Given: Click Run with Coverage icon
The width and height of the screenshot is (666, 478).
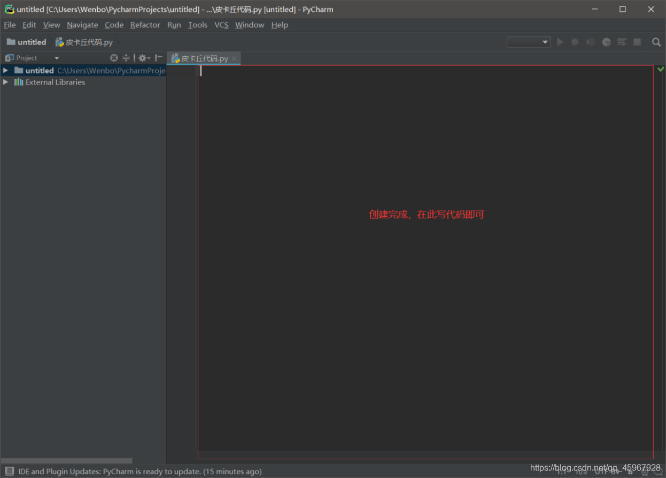Looking at the screenshot, I should (x=591, y=42).
